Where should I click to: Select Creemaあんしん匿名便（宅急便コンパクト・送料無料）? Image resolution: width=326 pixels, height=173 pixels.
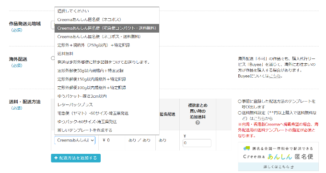tap(107, 28)
